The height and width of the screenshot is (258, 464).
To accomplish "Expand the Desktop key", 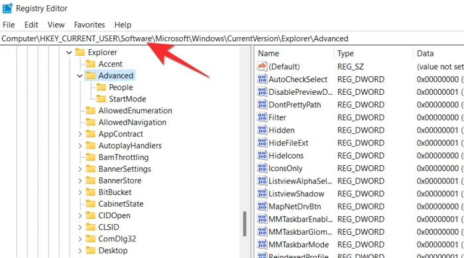I will [x=80, y=251].
